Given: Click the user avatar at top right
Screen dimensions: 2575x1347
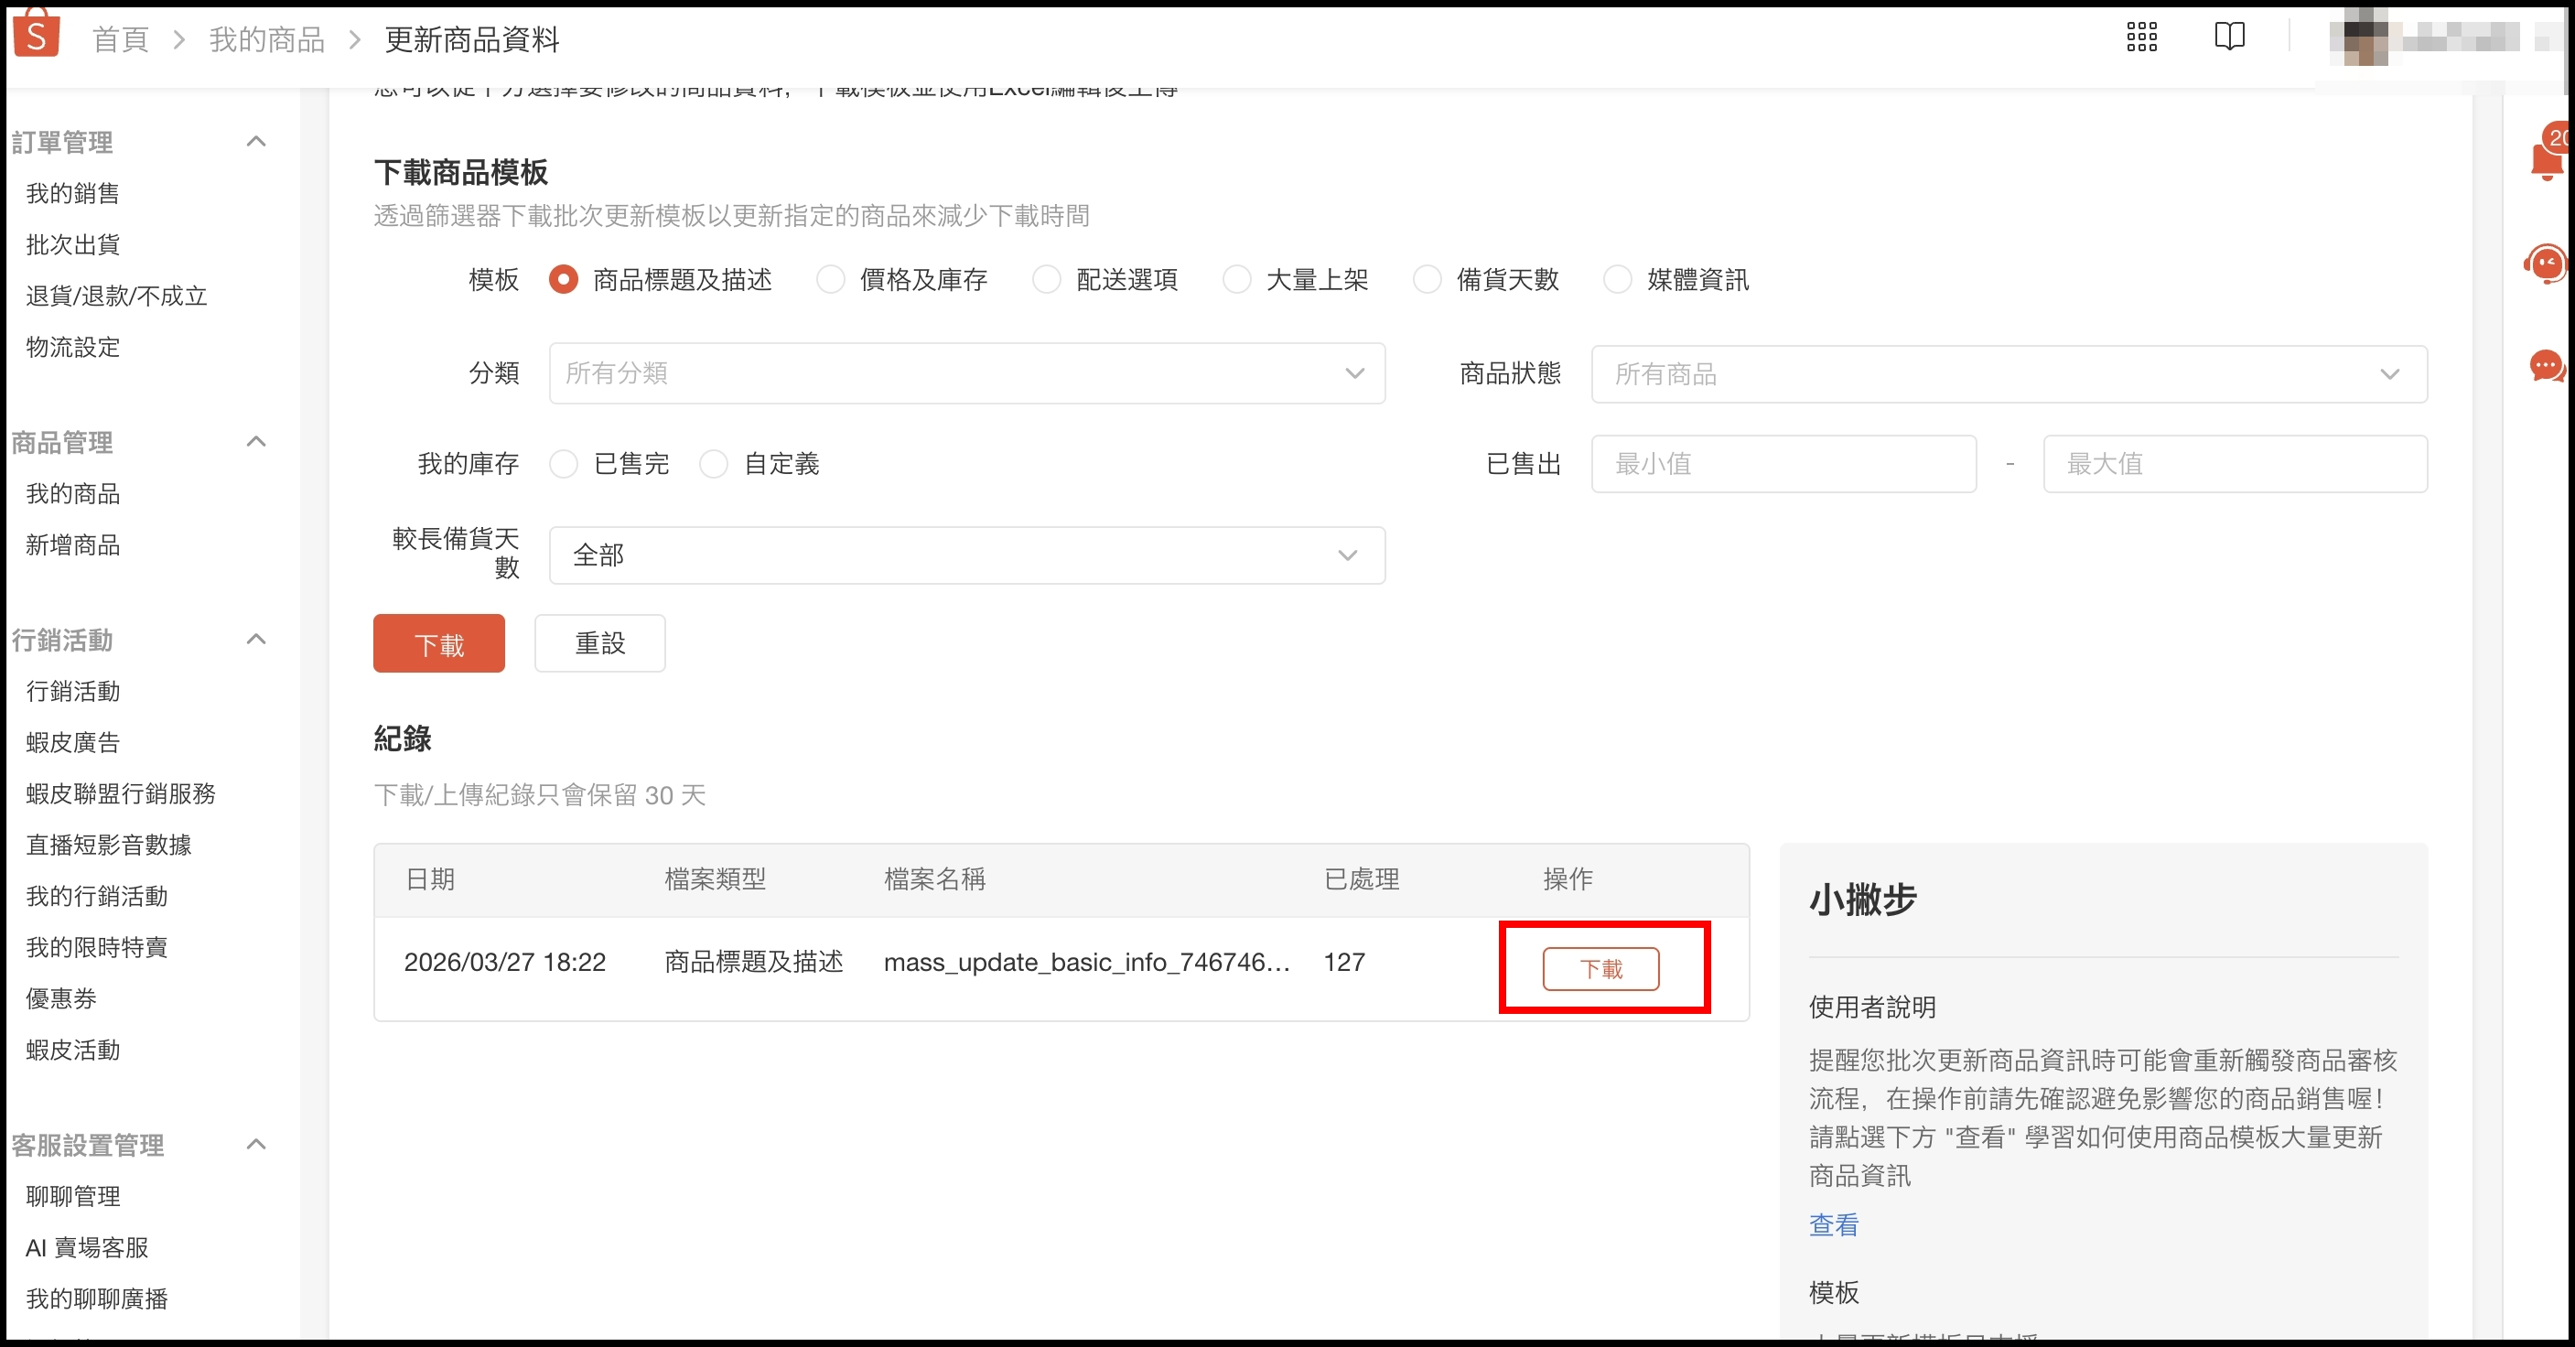Looking at the screenshot, I should pos(2365,38).
